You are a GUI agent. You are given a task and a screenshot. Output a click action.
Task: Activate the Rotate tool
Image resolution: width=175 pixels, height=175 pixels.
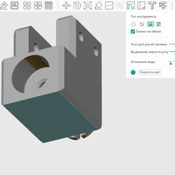(77, 6)
